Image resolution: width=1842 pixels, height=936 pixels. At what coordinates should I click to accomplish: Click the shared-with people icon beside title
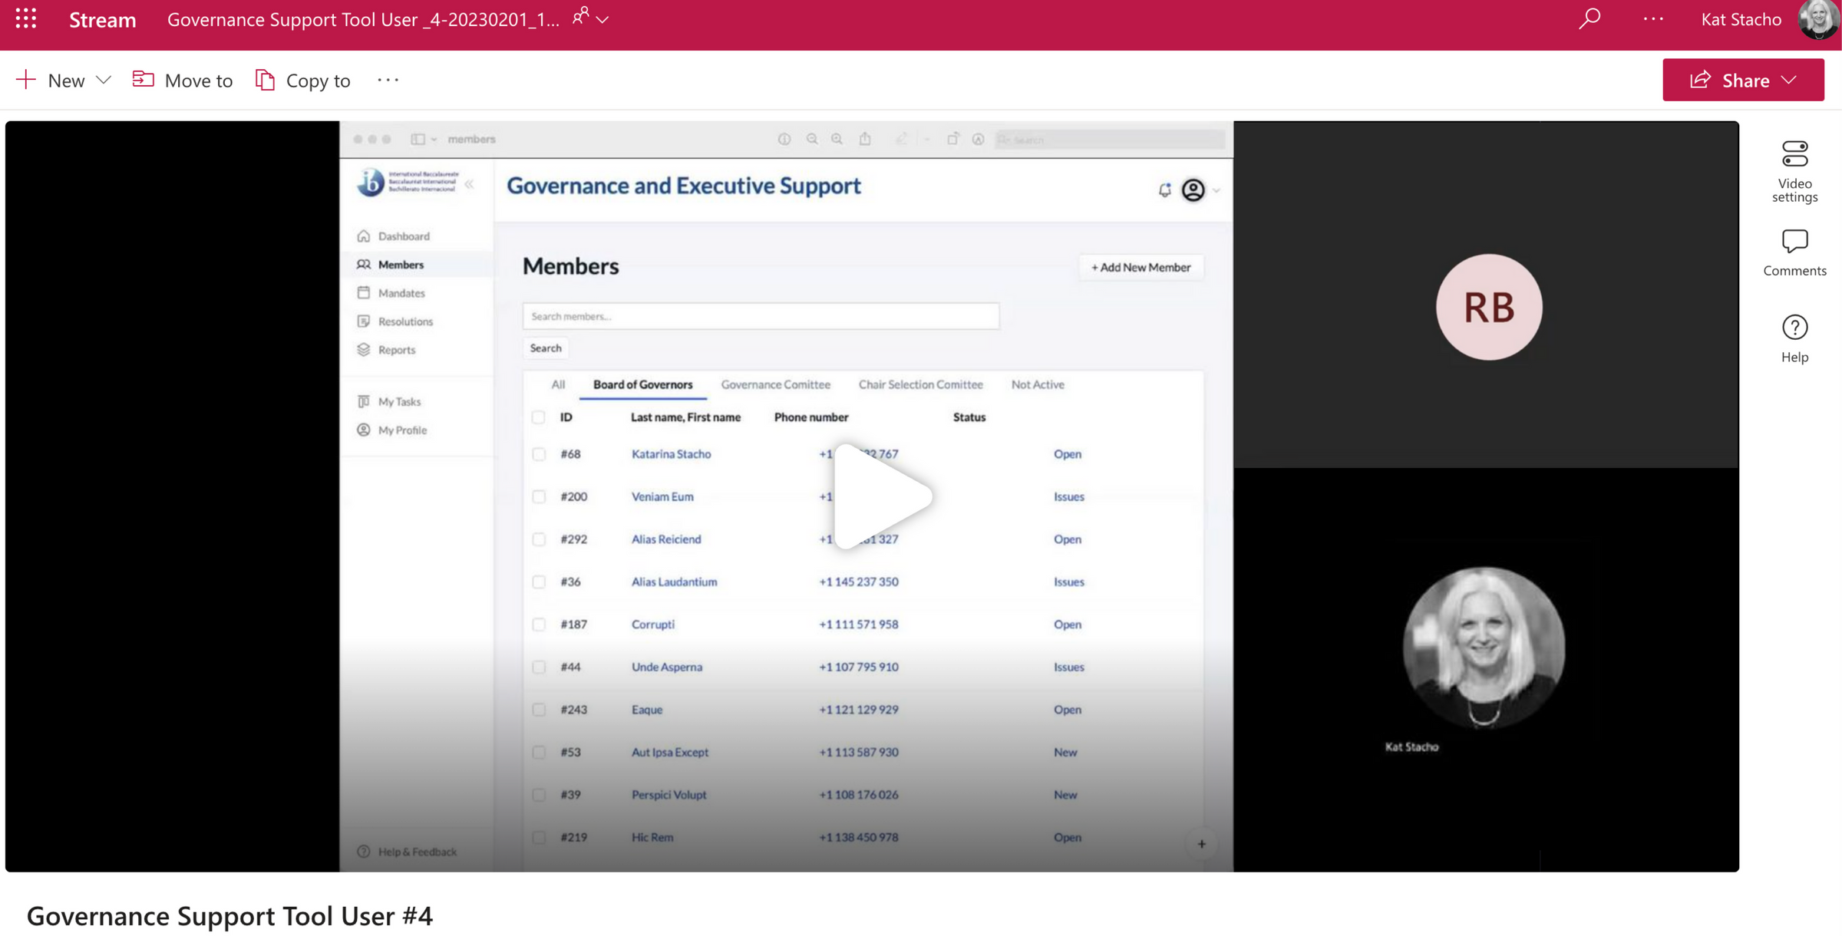tap(580, 16)
